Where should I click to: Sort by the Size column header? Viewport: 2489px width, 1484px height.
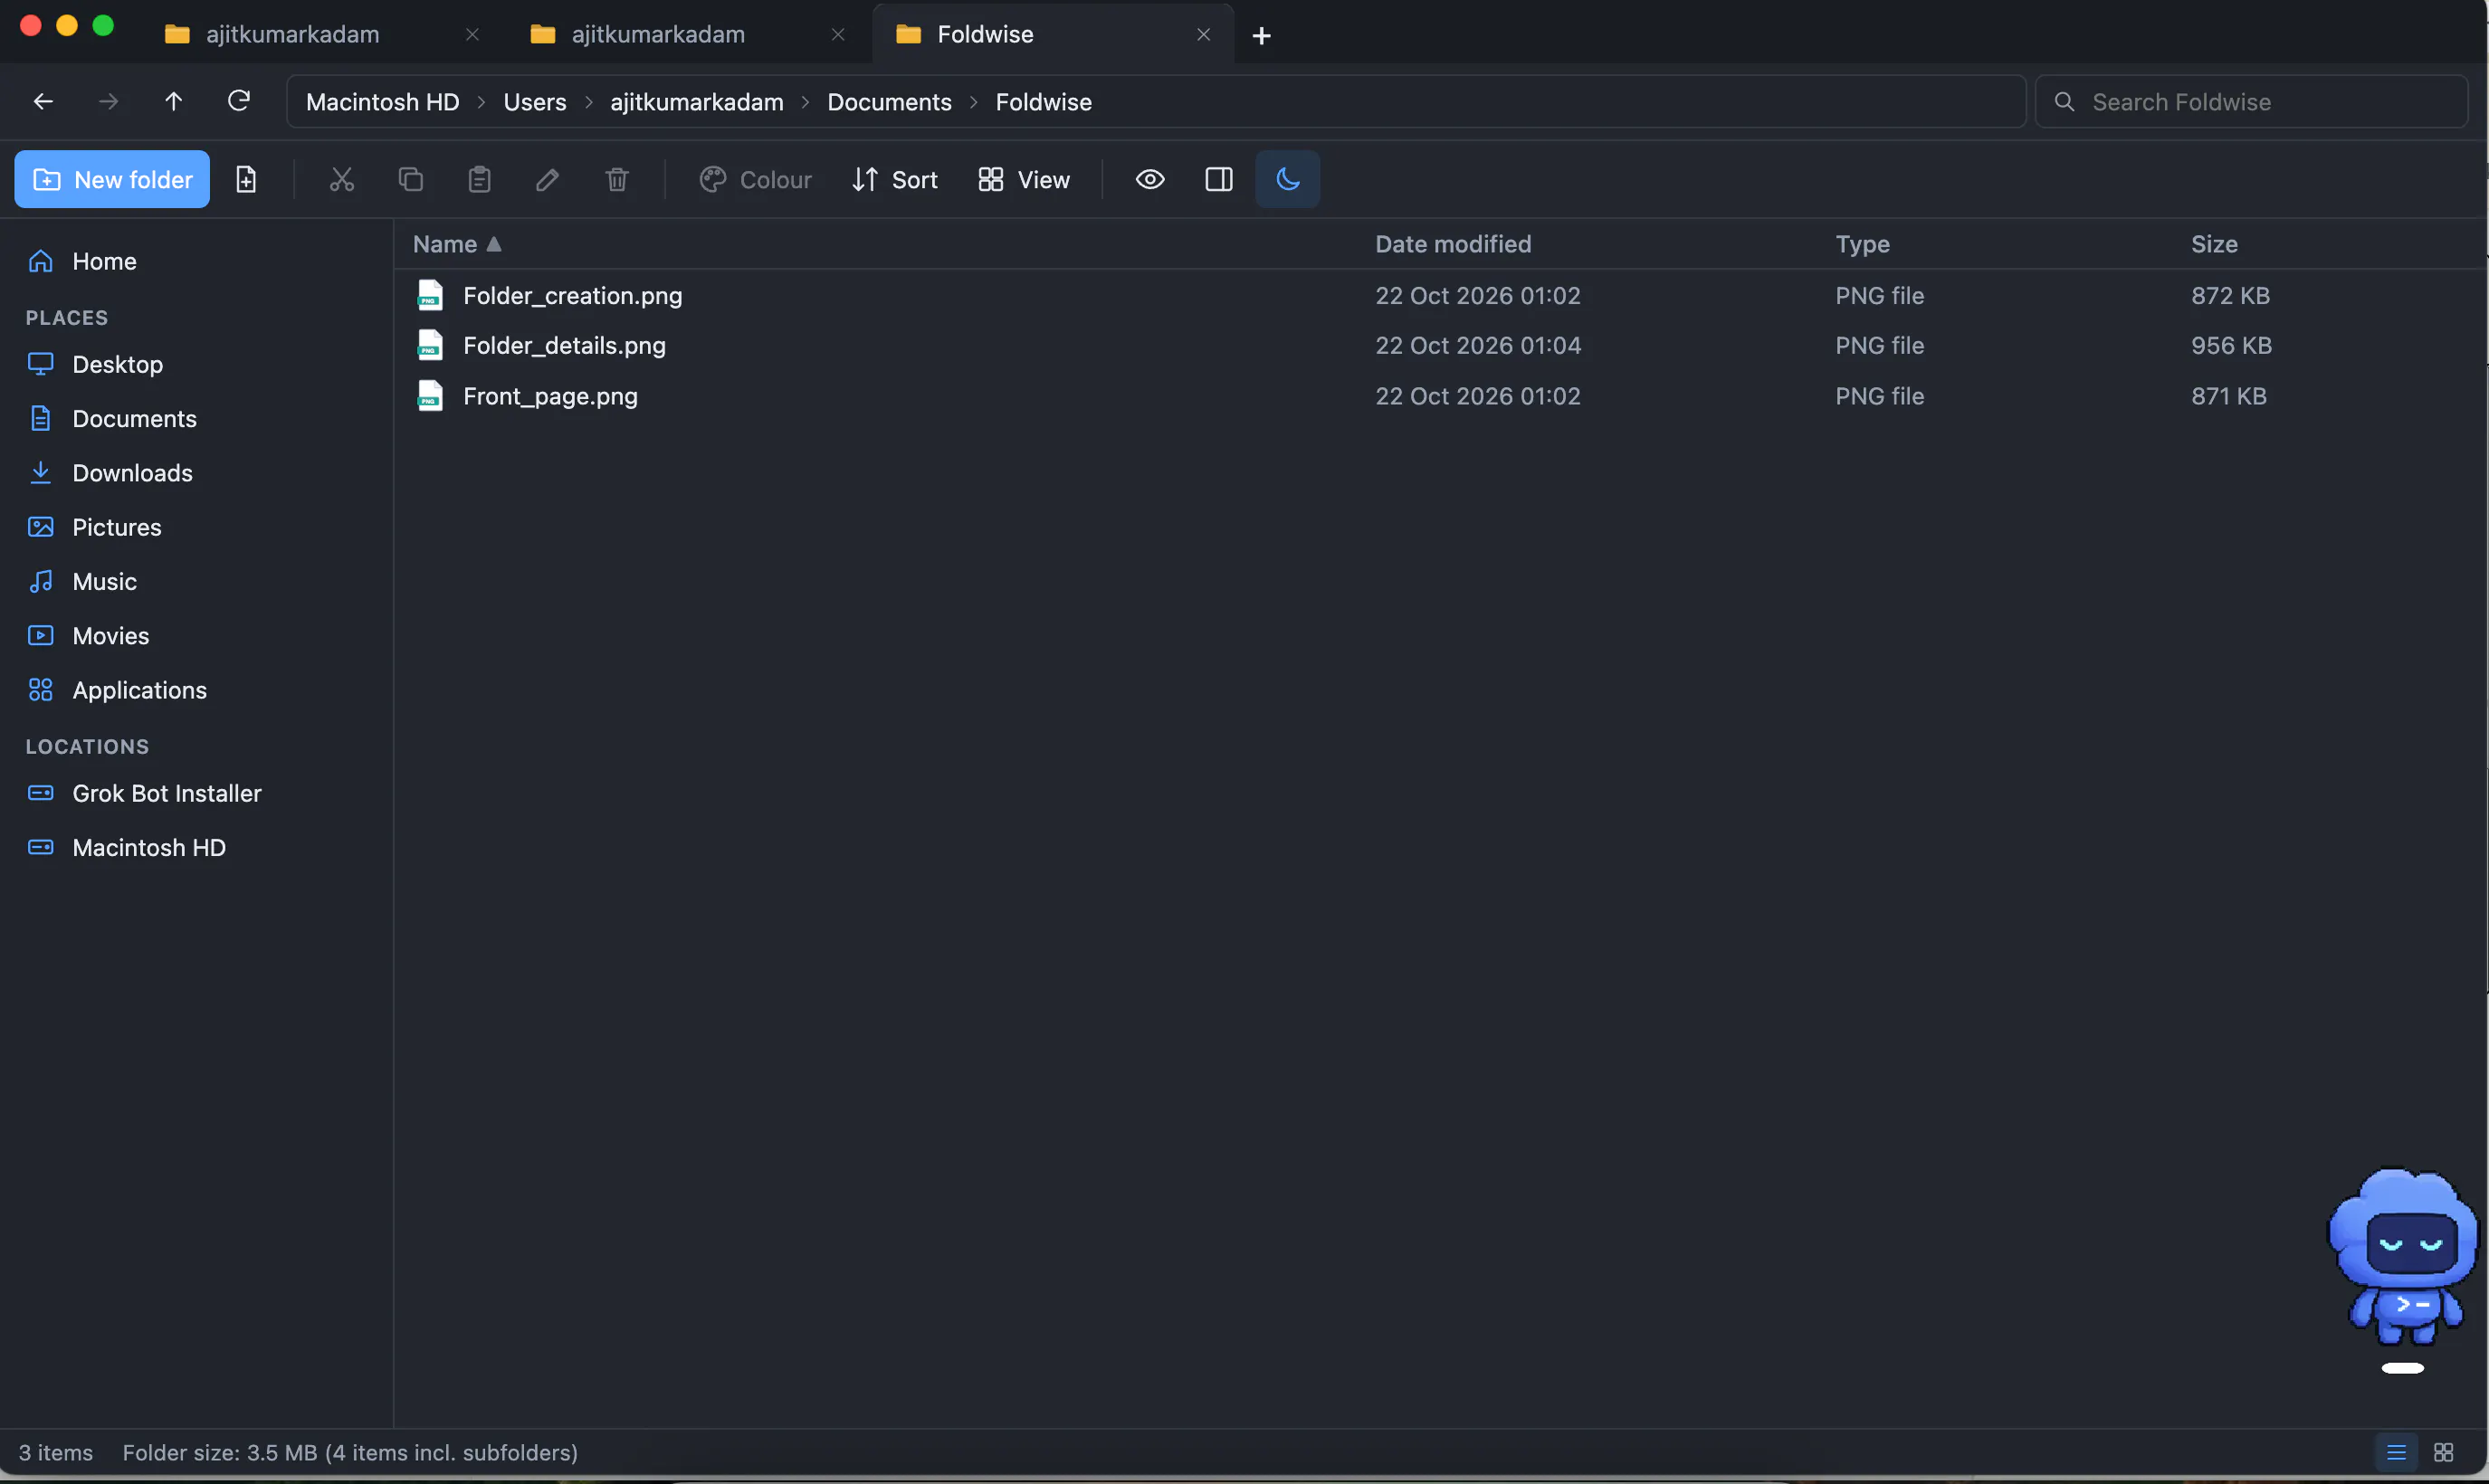(2214, 244)
